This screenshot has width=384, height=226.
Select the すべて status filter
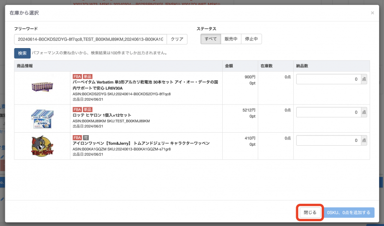[x=211, y=39]
